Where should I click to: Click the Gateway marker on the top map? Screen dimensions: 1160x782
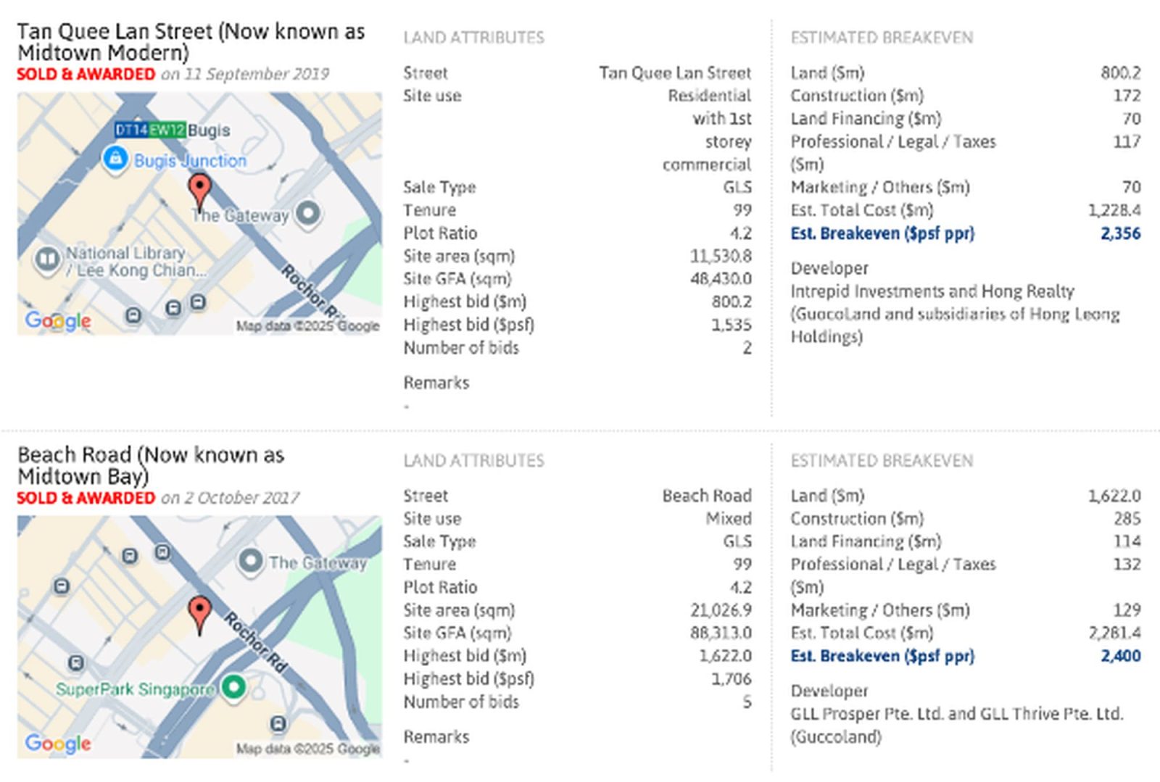click(x=308, y=214)
